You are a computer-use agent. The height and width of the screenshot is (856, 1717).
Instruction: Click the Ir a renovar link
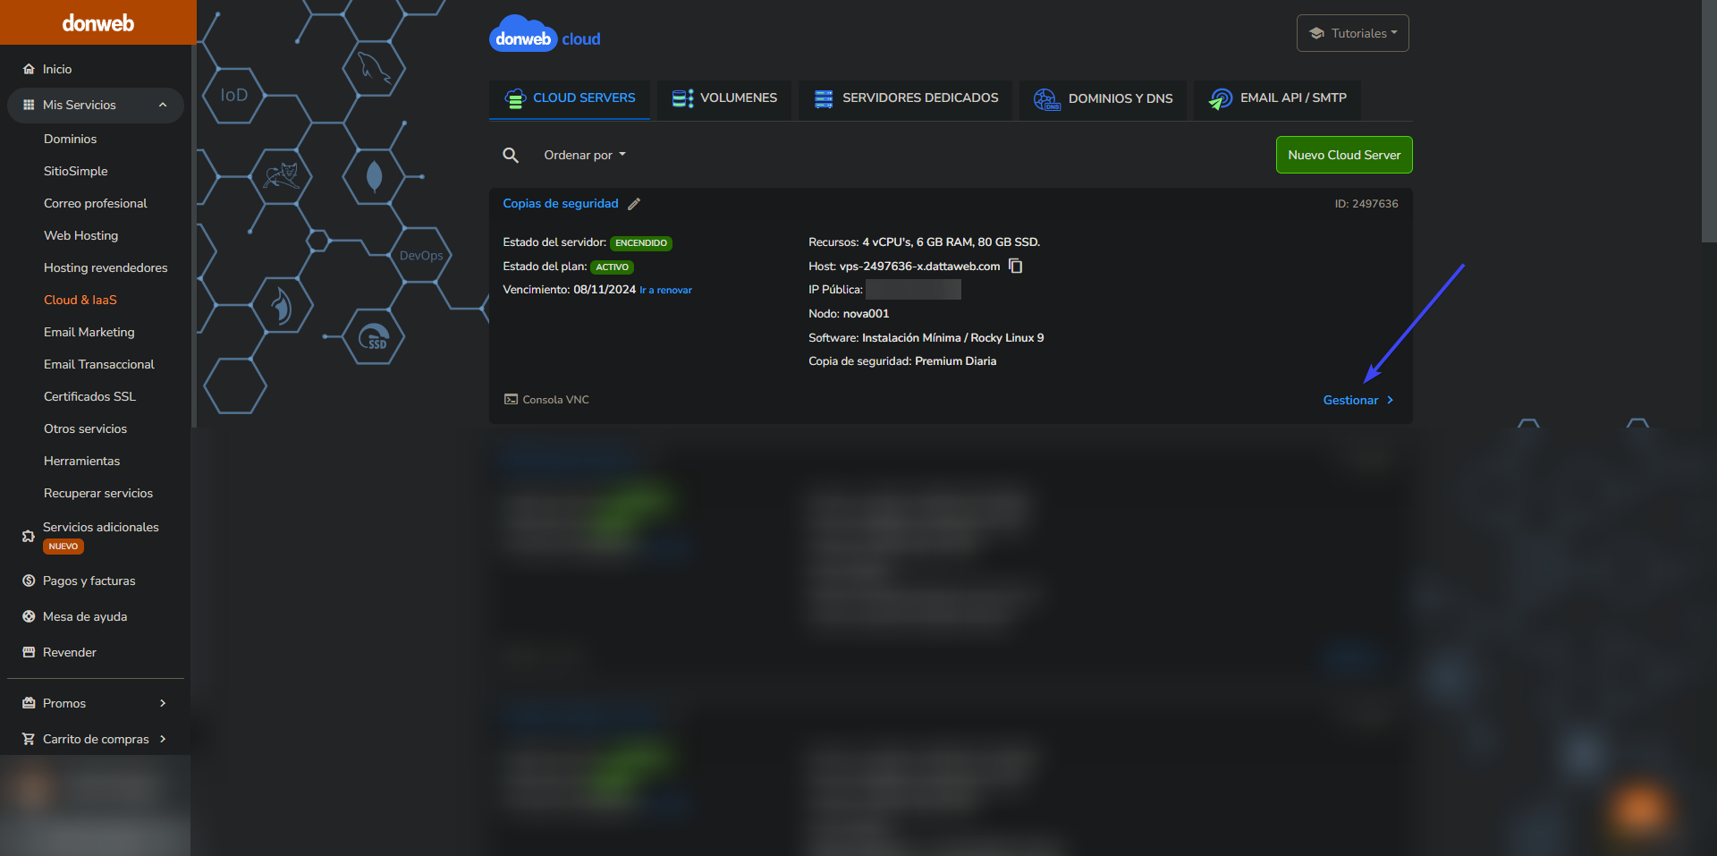[665, 291]
